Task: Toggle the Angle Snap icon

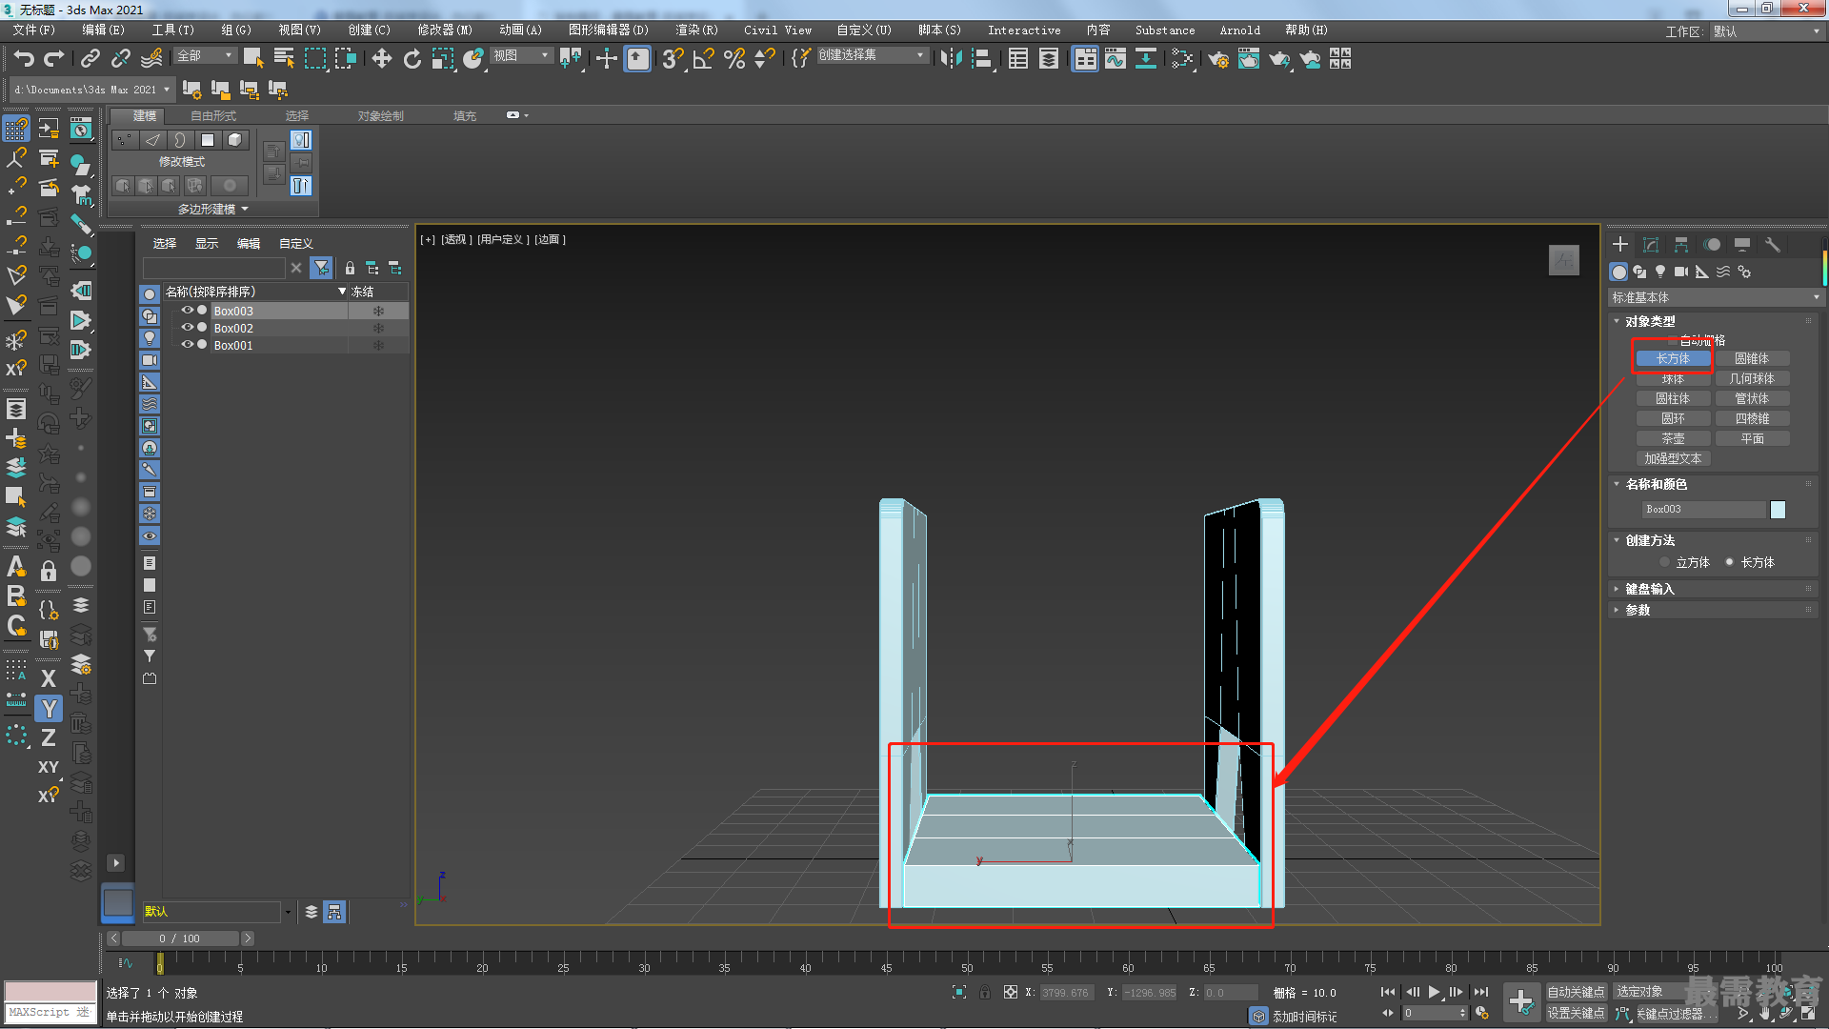Action: [703, 59]
